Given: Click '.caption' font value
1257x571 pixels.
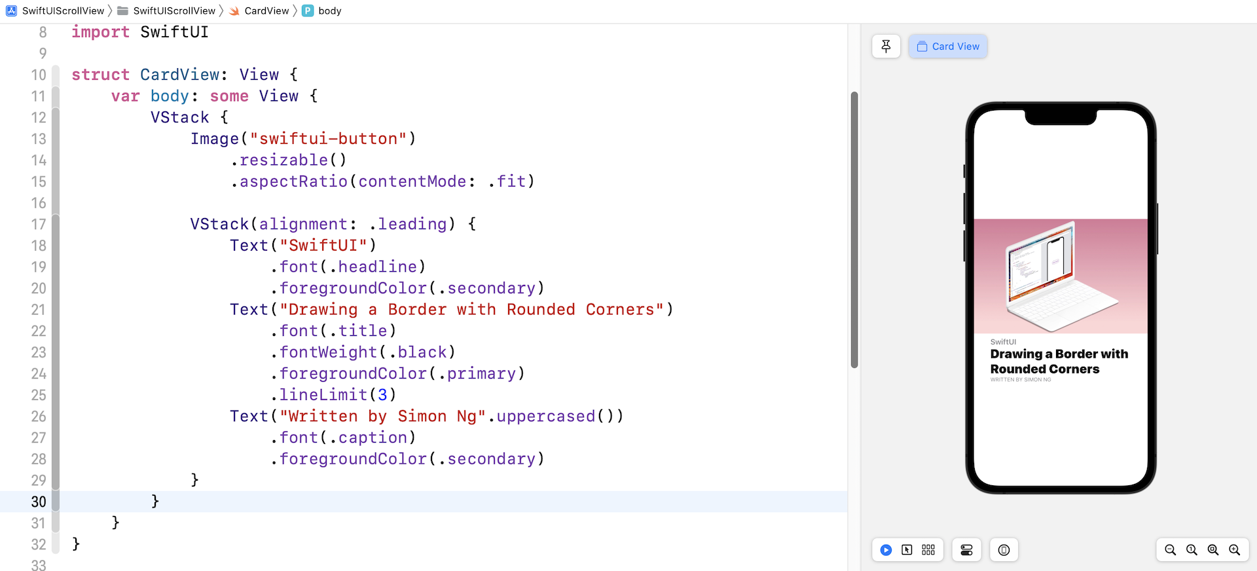Looking at the screenshot, I should (368, 437).
